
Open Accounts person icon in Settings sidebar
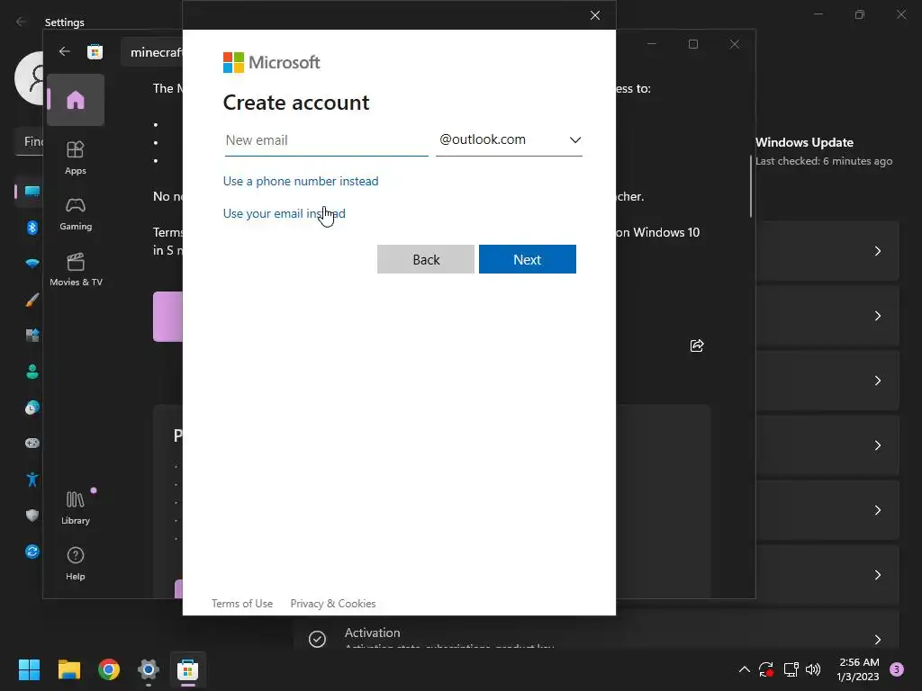coord(32,372)
